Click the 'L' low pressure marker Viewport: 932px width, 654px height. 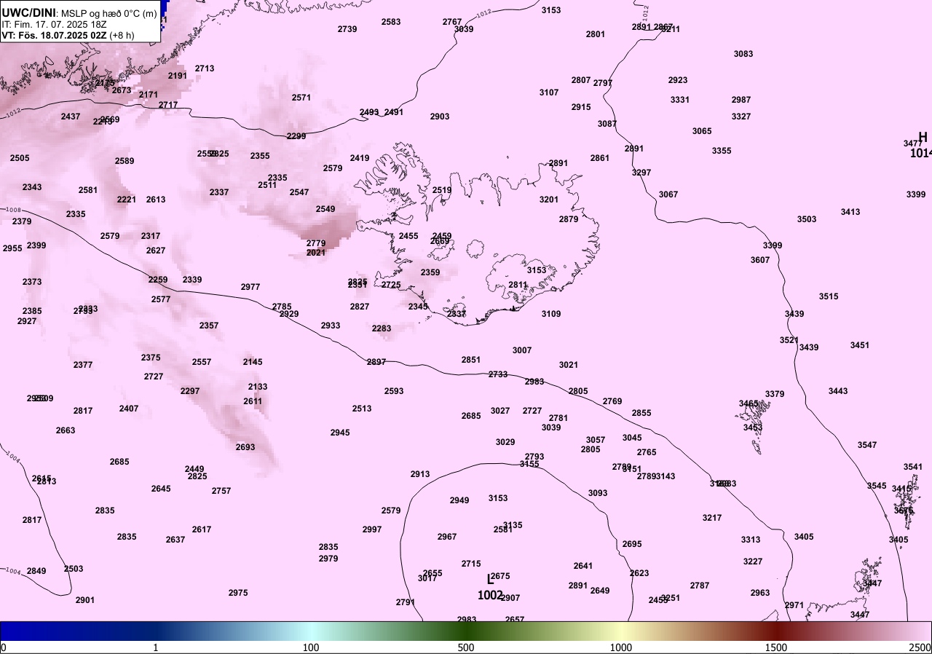(490, 580)
